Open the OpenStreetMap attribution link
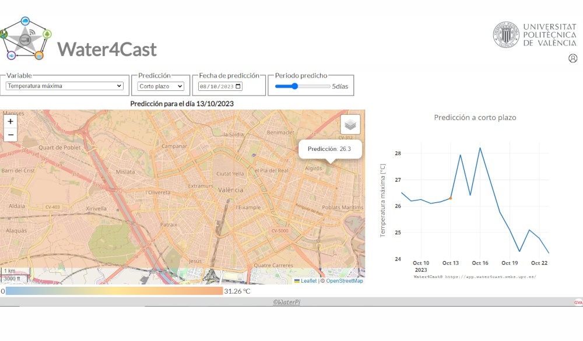The image size is (583, 341). click(343, 280)
